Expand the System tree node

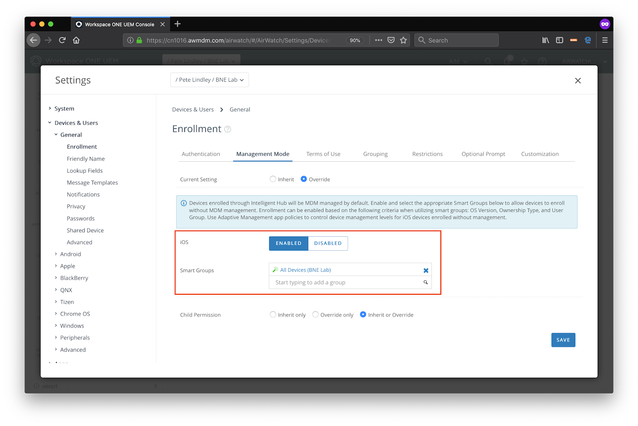click(x=50, y=108)
